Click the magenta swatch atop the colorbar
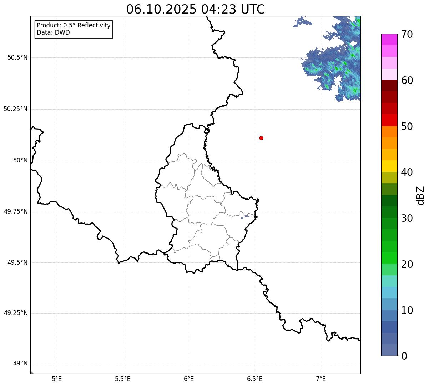 pyautogui.click(x=389, y=40)
